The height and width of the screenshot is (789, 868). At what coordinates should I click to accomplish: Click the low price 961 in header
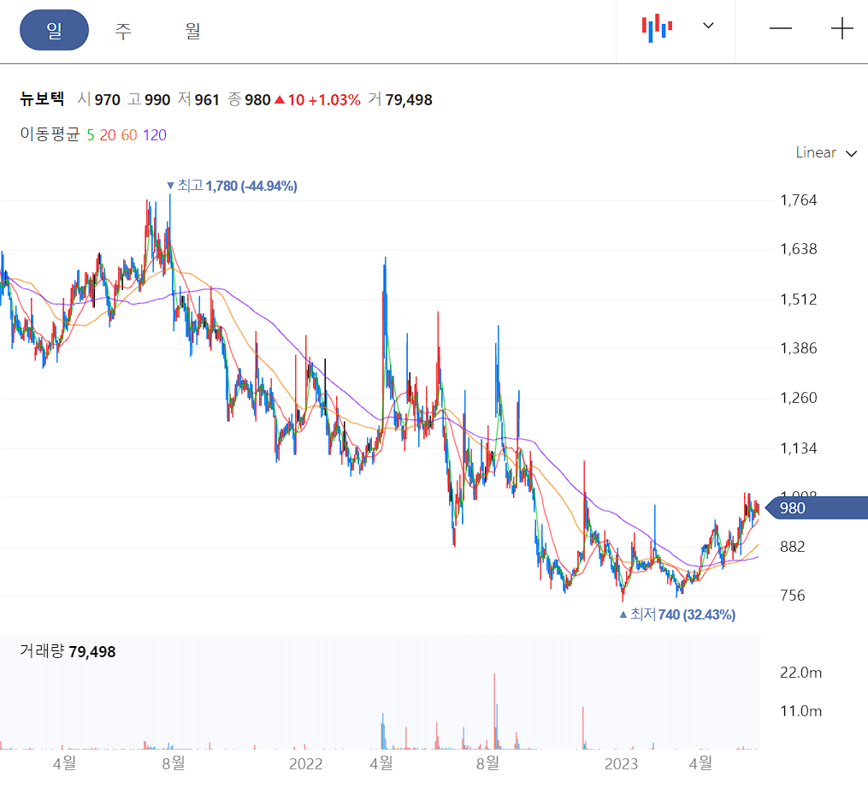coord(207,100)
